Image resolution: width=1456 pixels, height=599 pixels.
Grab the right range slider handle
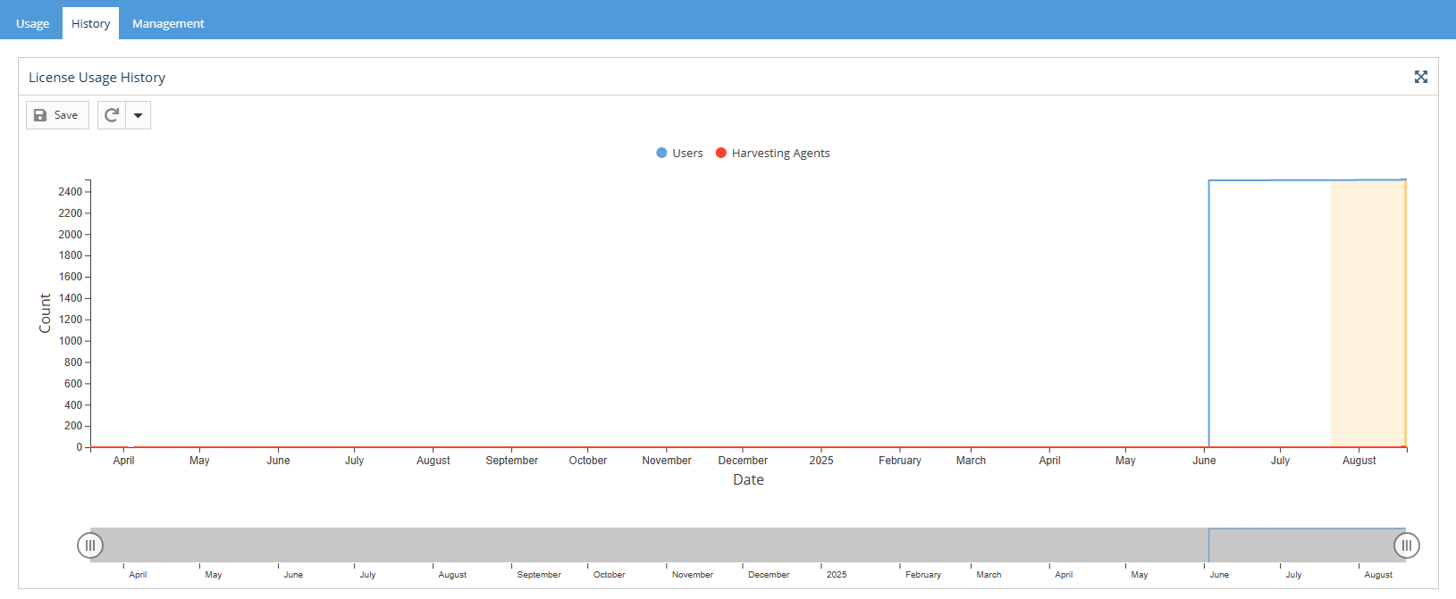tap(1407, 545)
